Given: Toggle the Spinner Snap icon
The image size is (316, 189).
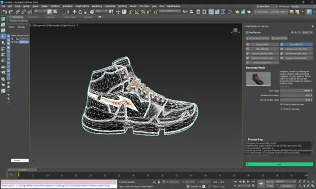Looking at the screenshot, I should pyautogui.click(x=149, y=12).
